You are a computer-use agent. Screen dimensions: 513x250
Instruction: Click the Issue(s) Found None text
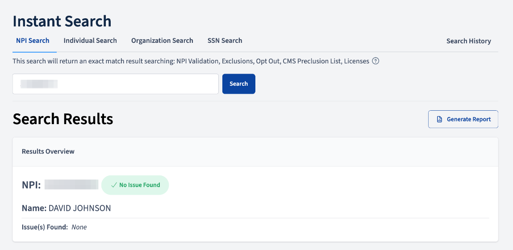pyautogui.click(x=54, y=227)
